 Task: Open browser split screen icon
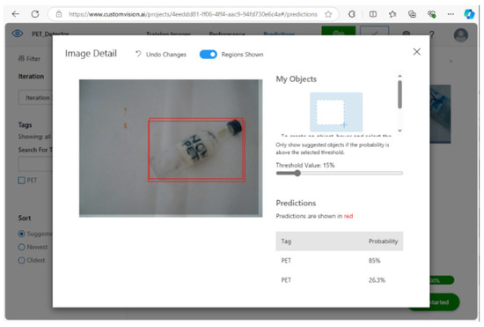pos(373,14)
